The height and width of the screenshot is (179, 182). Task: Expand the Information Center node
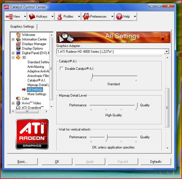tap(13, 39)
